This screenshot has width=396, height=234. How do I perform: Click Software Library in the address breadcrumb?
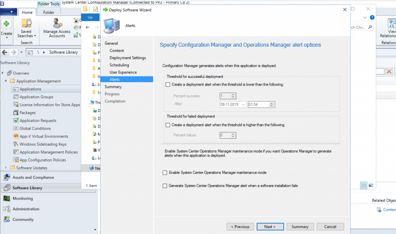(x=63, y=52)
